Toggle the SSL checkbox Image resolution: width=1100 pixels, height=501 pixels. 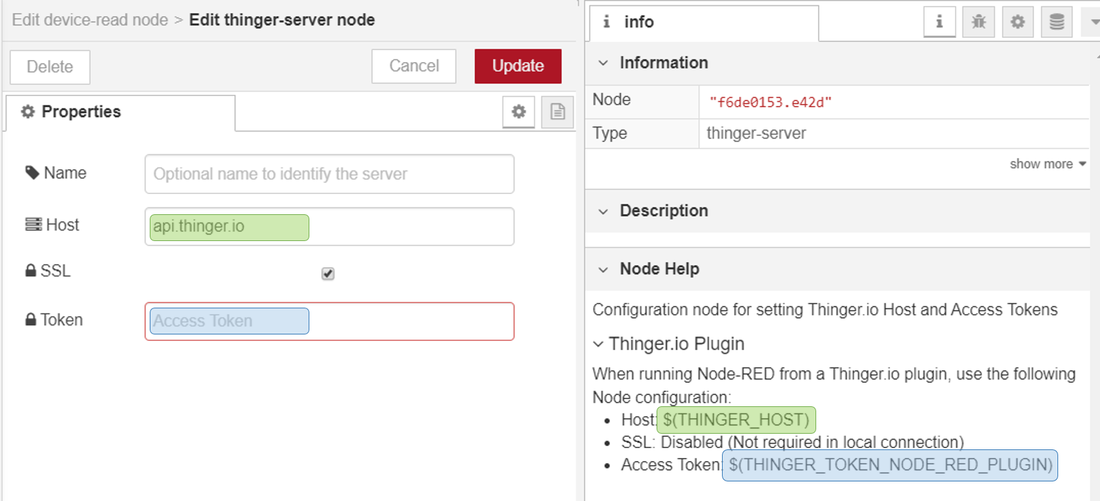(328, 274)
